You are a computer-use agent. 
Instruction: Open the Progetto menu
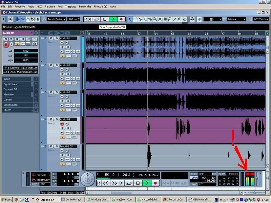(20, 6)
